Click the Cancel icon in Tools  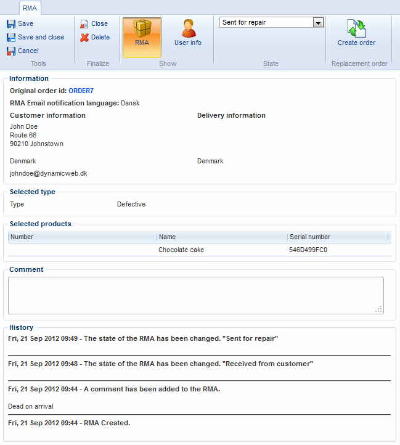point(11,51)
